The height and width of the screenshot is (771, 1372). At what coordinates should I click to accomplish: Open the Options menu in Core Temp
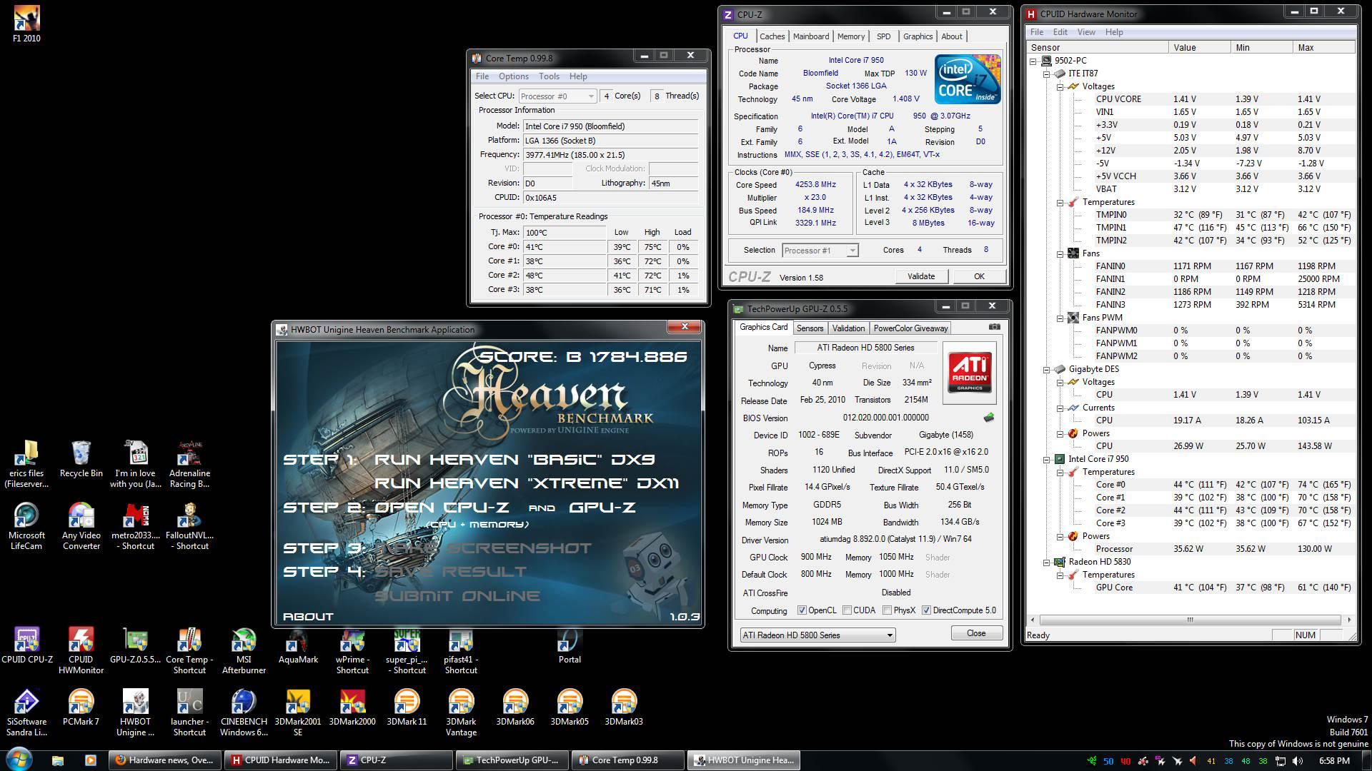513,76
